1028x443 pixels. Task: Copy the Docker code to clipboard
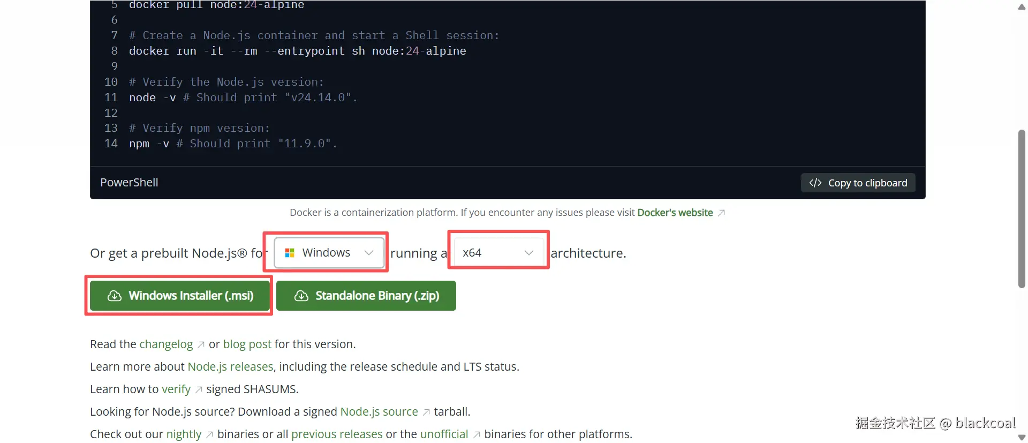858,183
